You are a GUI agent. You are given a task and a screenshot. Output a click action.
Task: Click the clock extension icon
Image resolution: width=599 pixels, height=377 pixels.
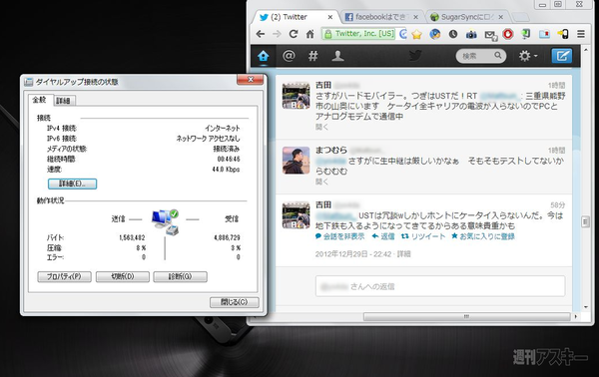(x=453, y=34)
